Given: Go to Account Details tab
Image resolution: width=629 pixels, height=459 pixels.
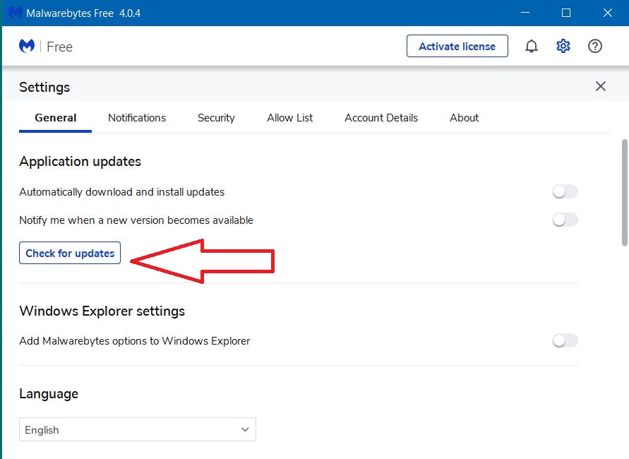Looking at the screenshot, I should 381,117.
